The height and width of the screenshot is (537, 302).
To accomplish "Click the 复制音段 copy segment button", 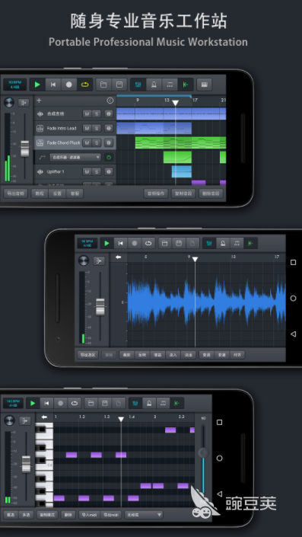I will click(x=183, y=193).
